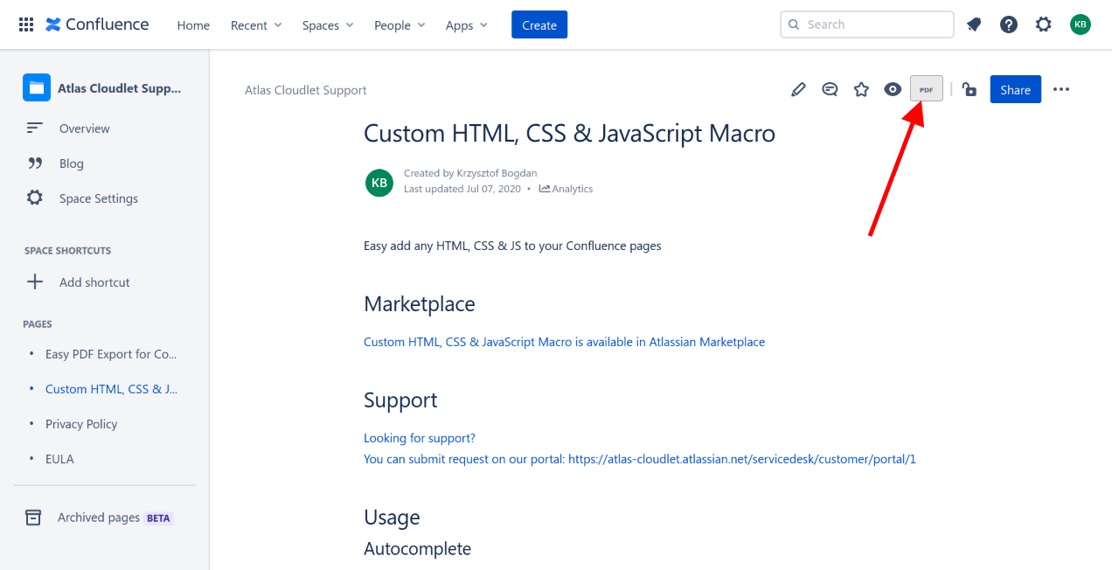Viewport: 1119px width, 570px height.
Task: Expand the Spaces dropdown
Action: coord(328,25)
